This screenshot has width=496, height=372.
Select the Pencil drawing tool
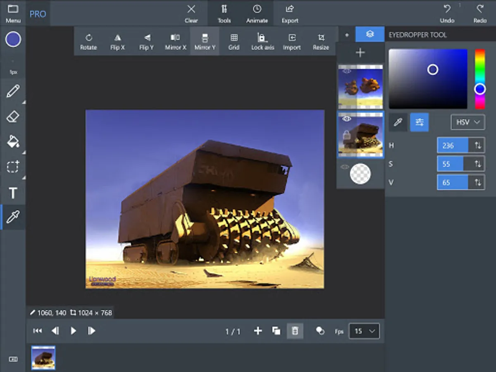pos(13,91)
